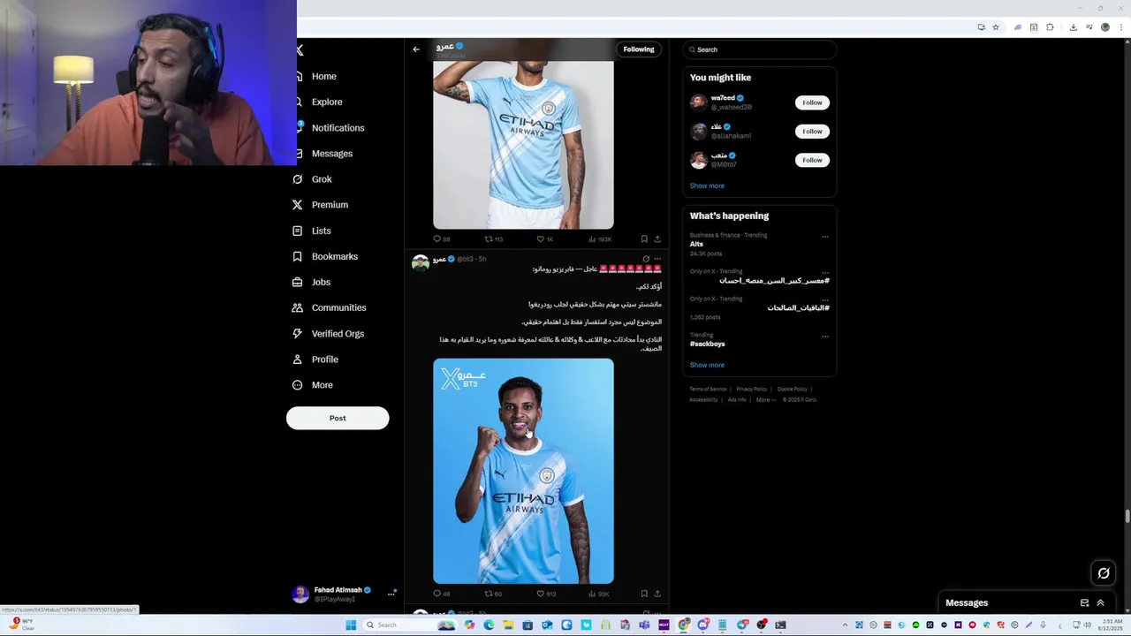Bookmark the post with 193K views
Image resolution: width=1131 pixels, height=636 pixels.
click(644, 239)
